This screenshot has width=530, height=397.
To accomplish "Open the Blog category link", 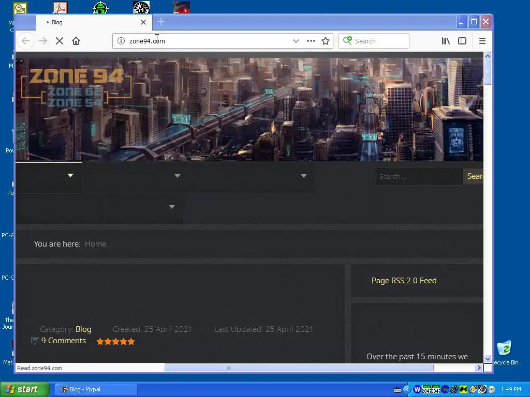I will (x=83, y=329).
